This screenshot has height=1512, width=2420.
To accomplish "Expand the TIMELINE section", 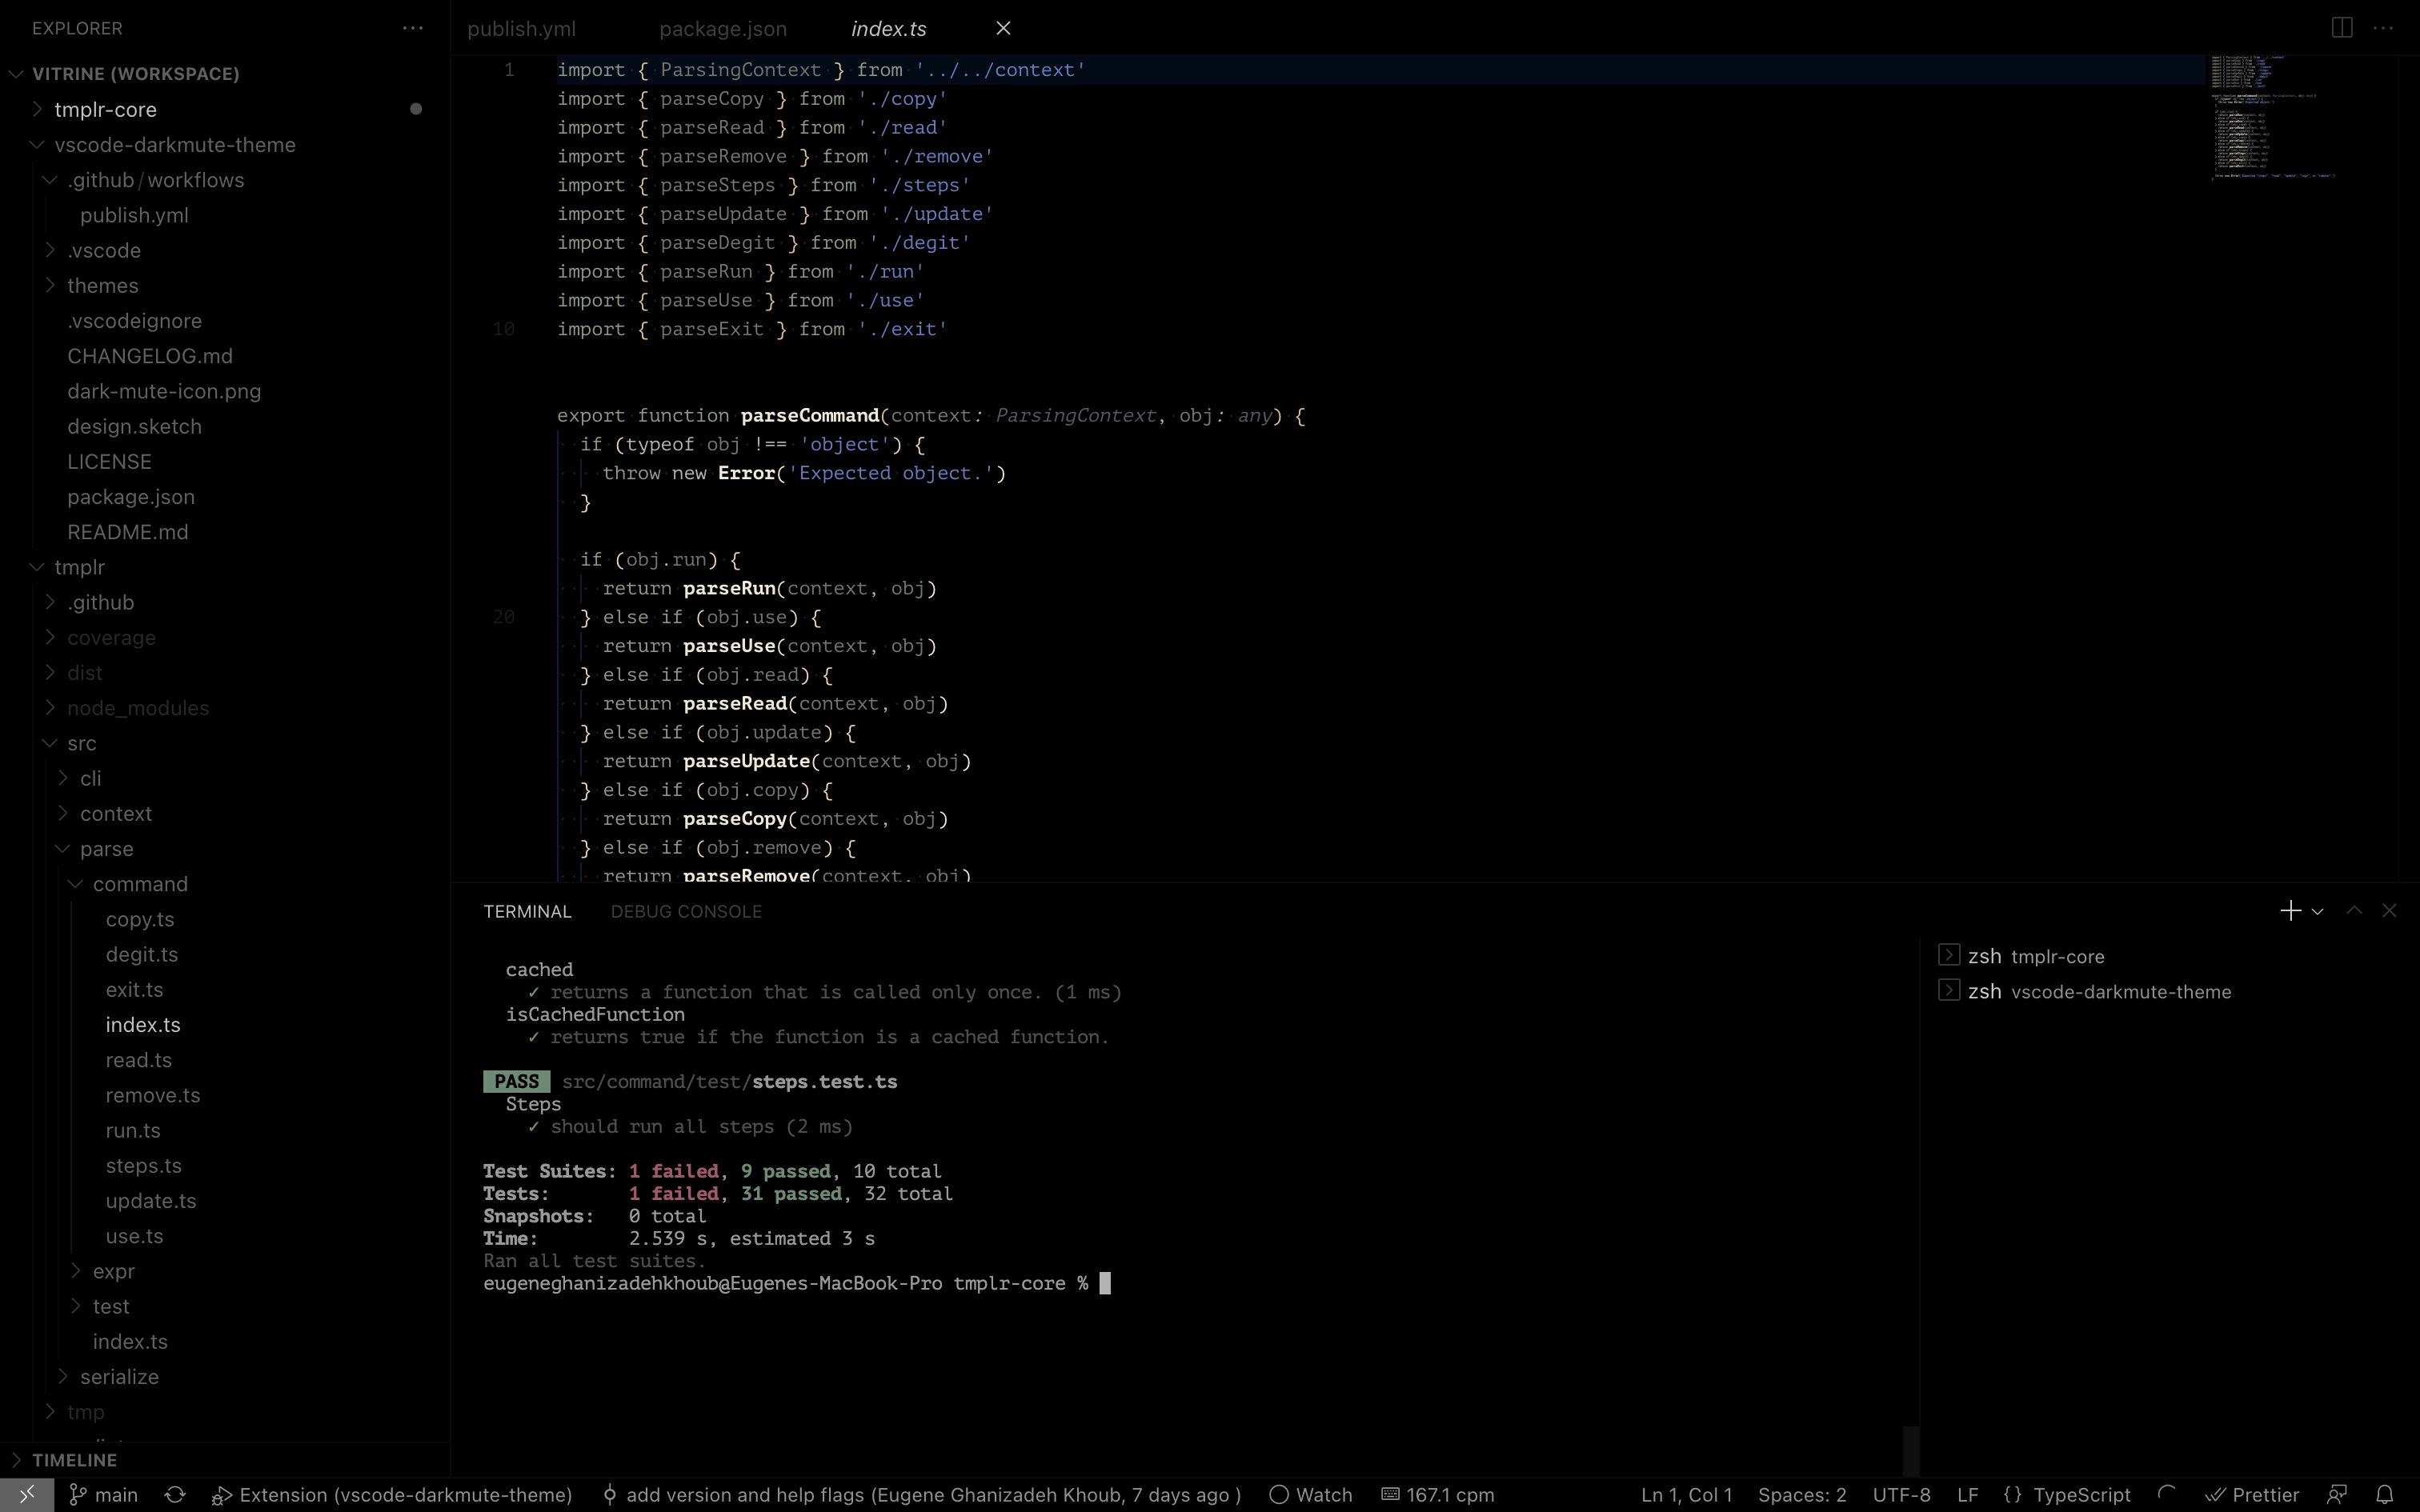I will 74,1460.
